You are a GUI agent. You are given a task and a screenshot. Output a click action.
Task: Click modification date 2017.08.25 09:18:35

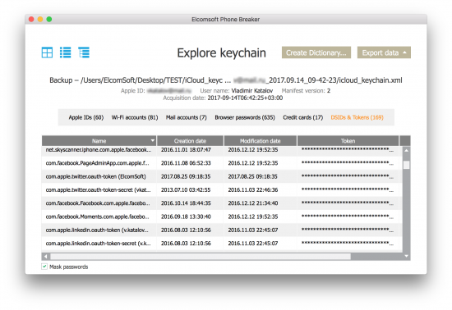coord(252,176)
